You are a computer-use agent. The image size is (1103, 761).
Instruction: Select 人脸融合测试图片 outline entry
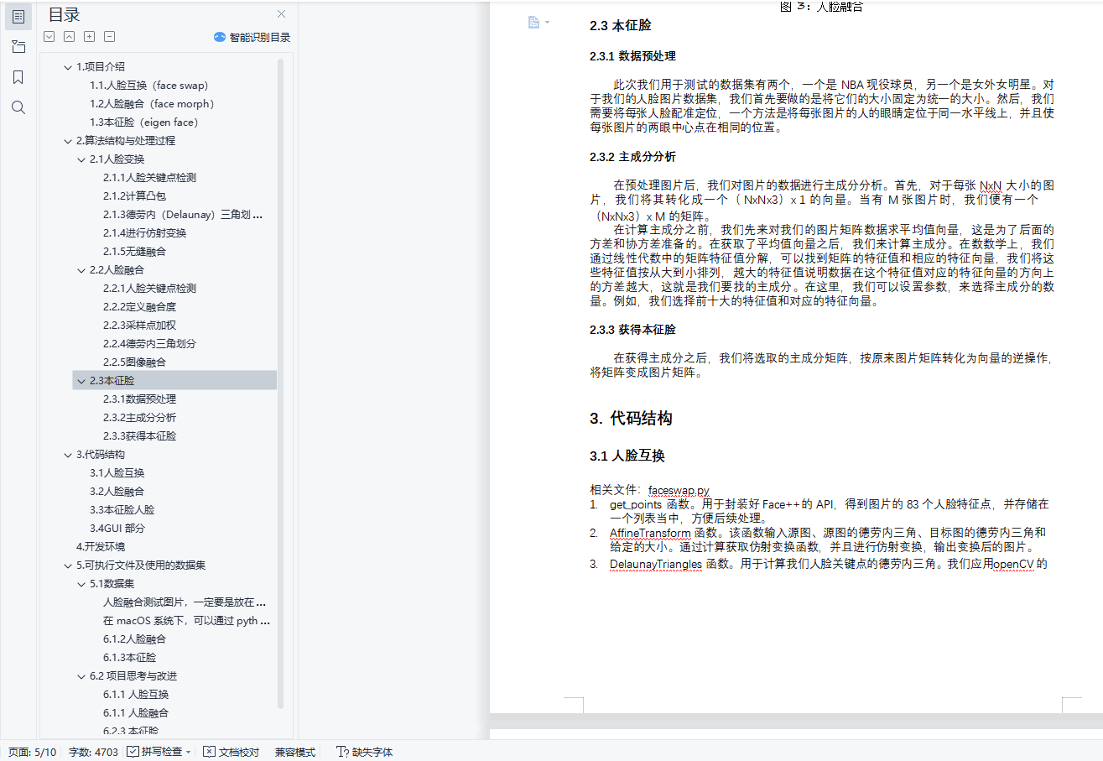tap(185, 602)
